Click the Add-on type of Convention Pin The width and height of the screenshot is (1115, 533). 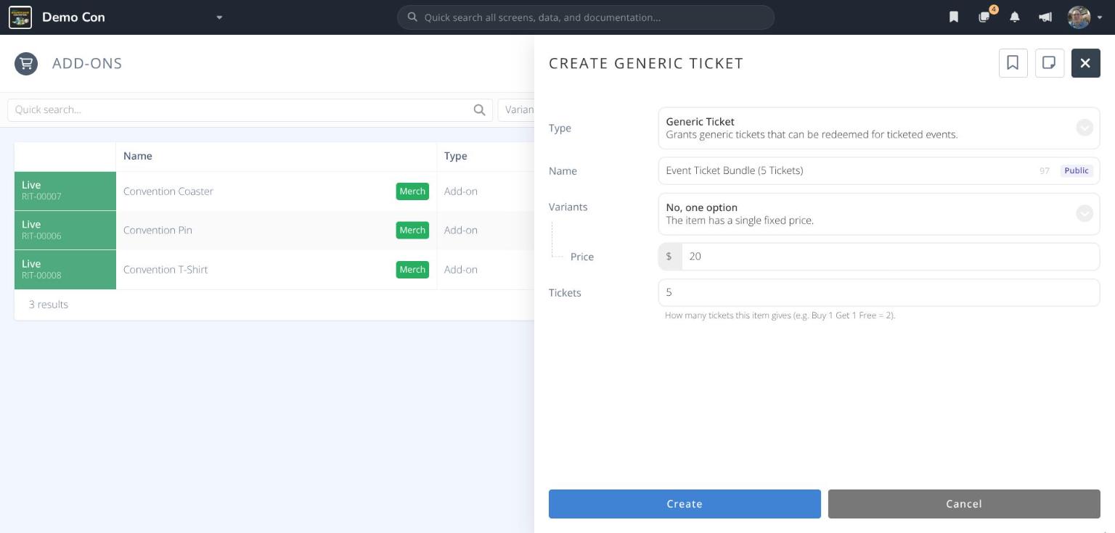point(461,231)
